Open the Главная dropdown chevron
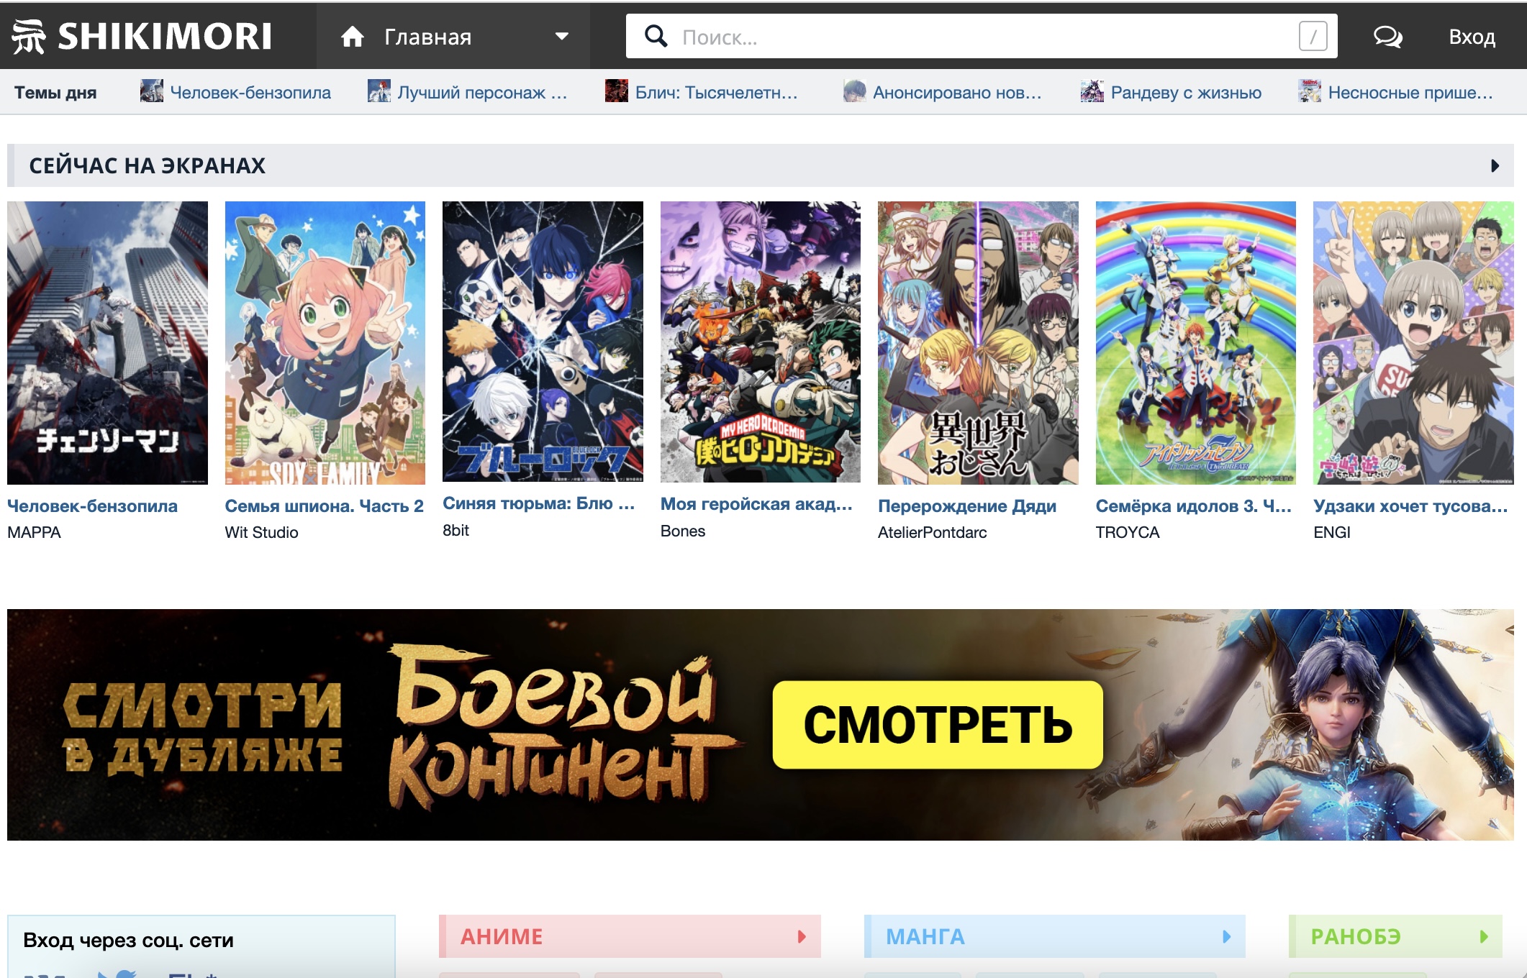The height and width of the screenshot is (978, 1527). coord(561,36)
